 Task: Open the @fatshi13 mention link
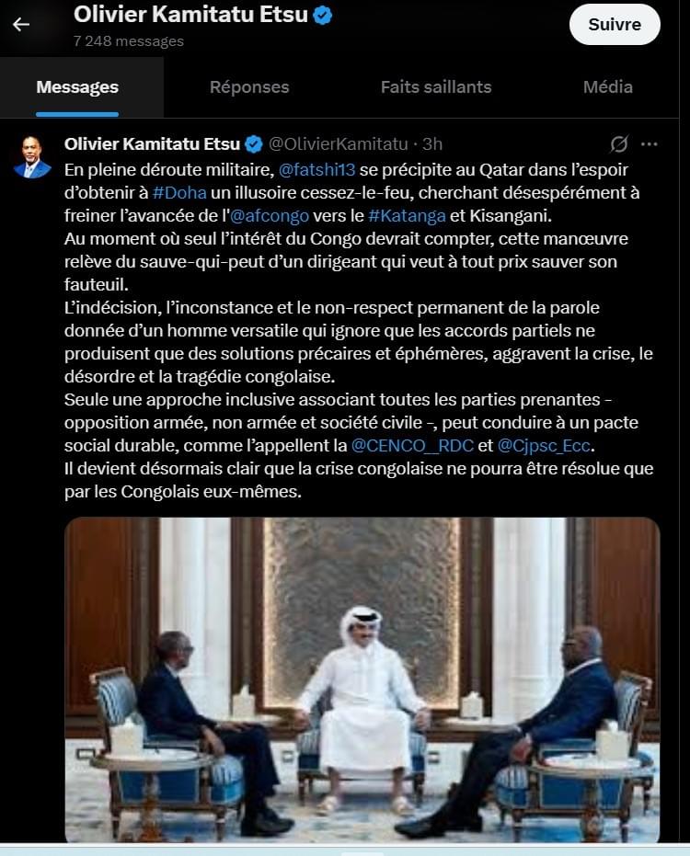point(316,170)
